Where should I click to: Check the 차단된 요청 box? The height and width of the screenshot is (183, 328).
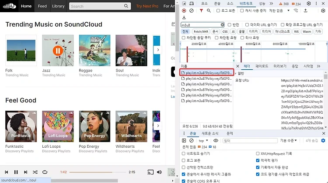(x=216, y=38)
